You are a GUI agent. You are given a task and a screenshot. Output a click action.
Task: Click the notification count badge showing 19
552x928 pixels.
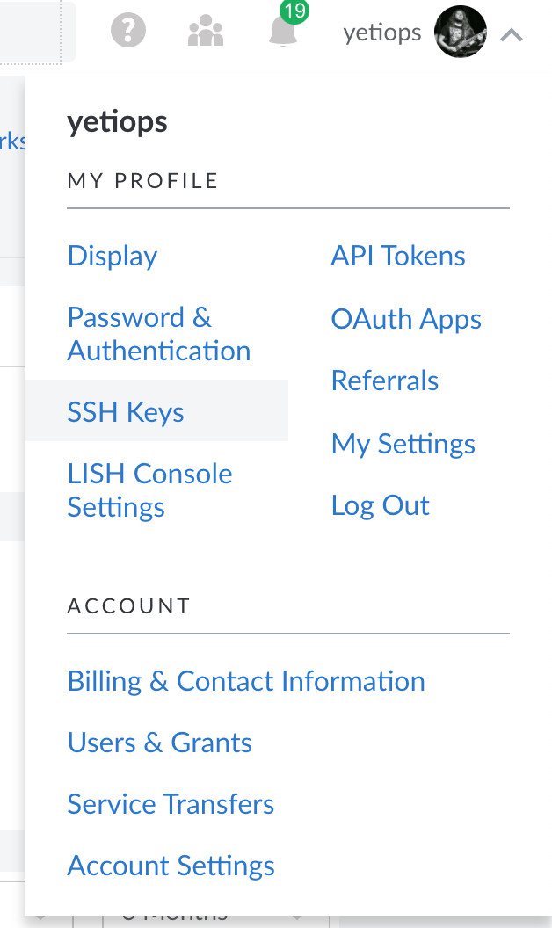click(x=294, y=12)
